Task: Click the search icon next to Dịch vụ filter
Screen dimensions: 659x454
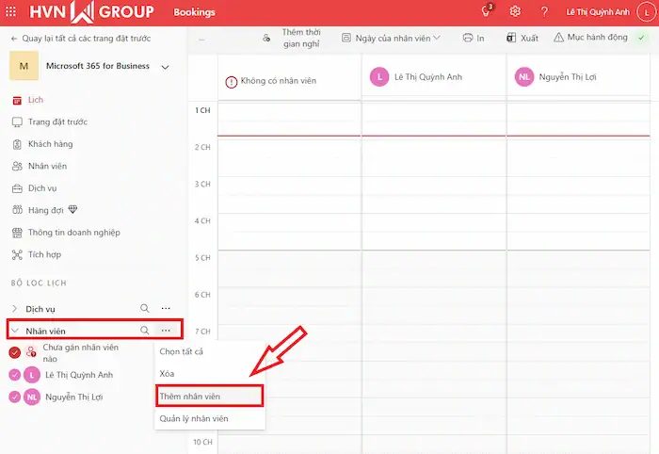Action: coord(144,308)
